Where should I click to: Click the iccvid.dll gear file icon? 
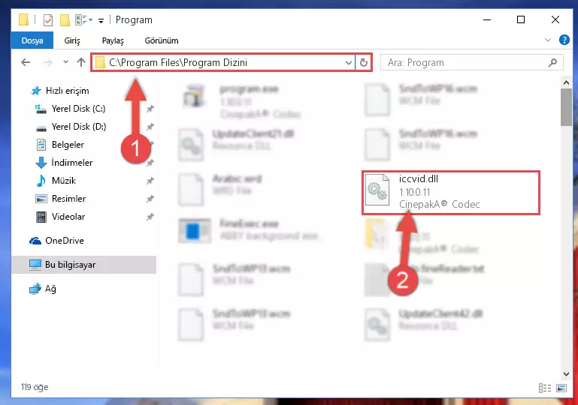pyautogui.click(x=377, y=190)
